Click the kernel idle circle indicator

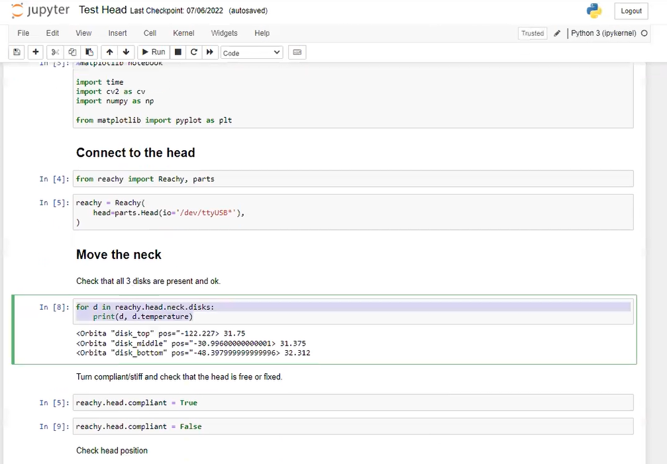pos(644,33)
